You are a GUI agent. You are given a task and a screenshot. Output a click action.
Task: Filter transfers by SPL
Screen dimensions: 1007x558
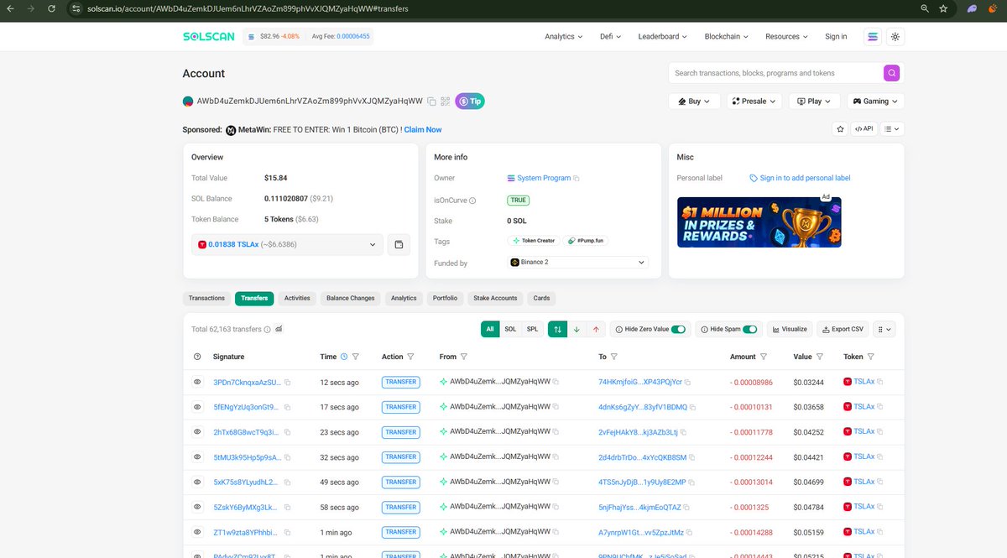(x=533, y=330)
